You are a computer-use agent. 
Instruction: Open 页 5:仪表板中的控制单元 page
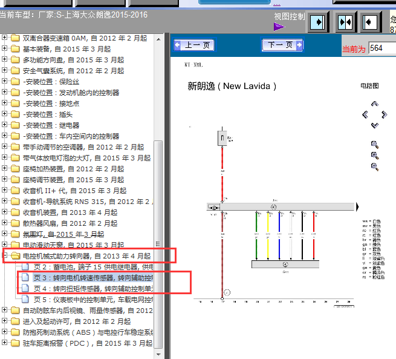point(93,300)
